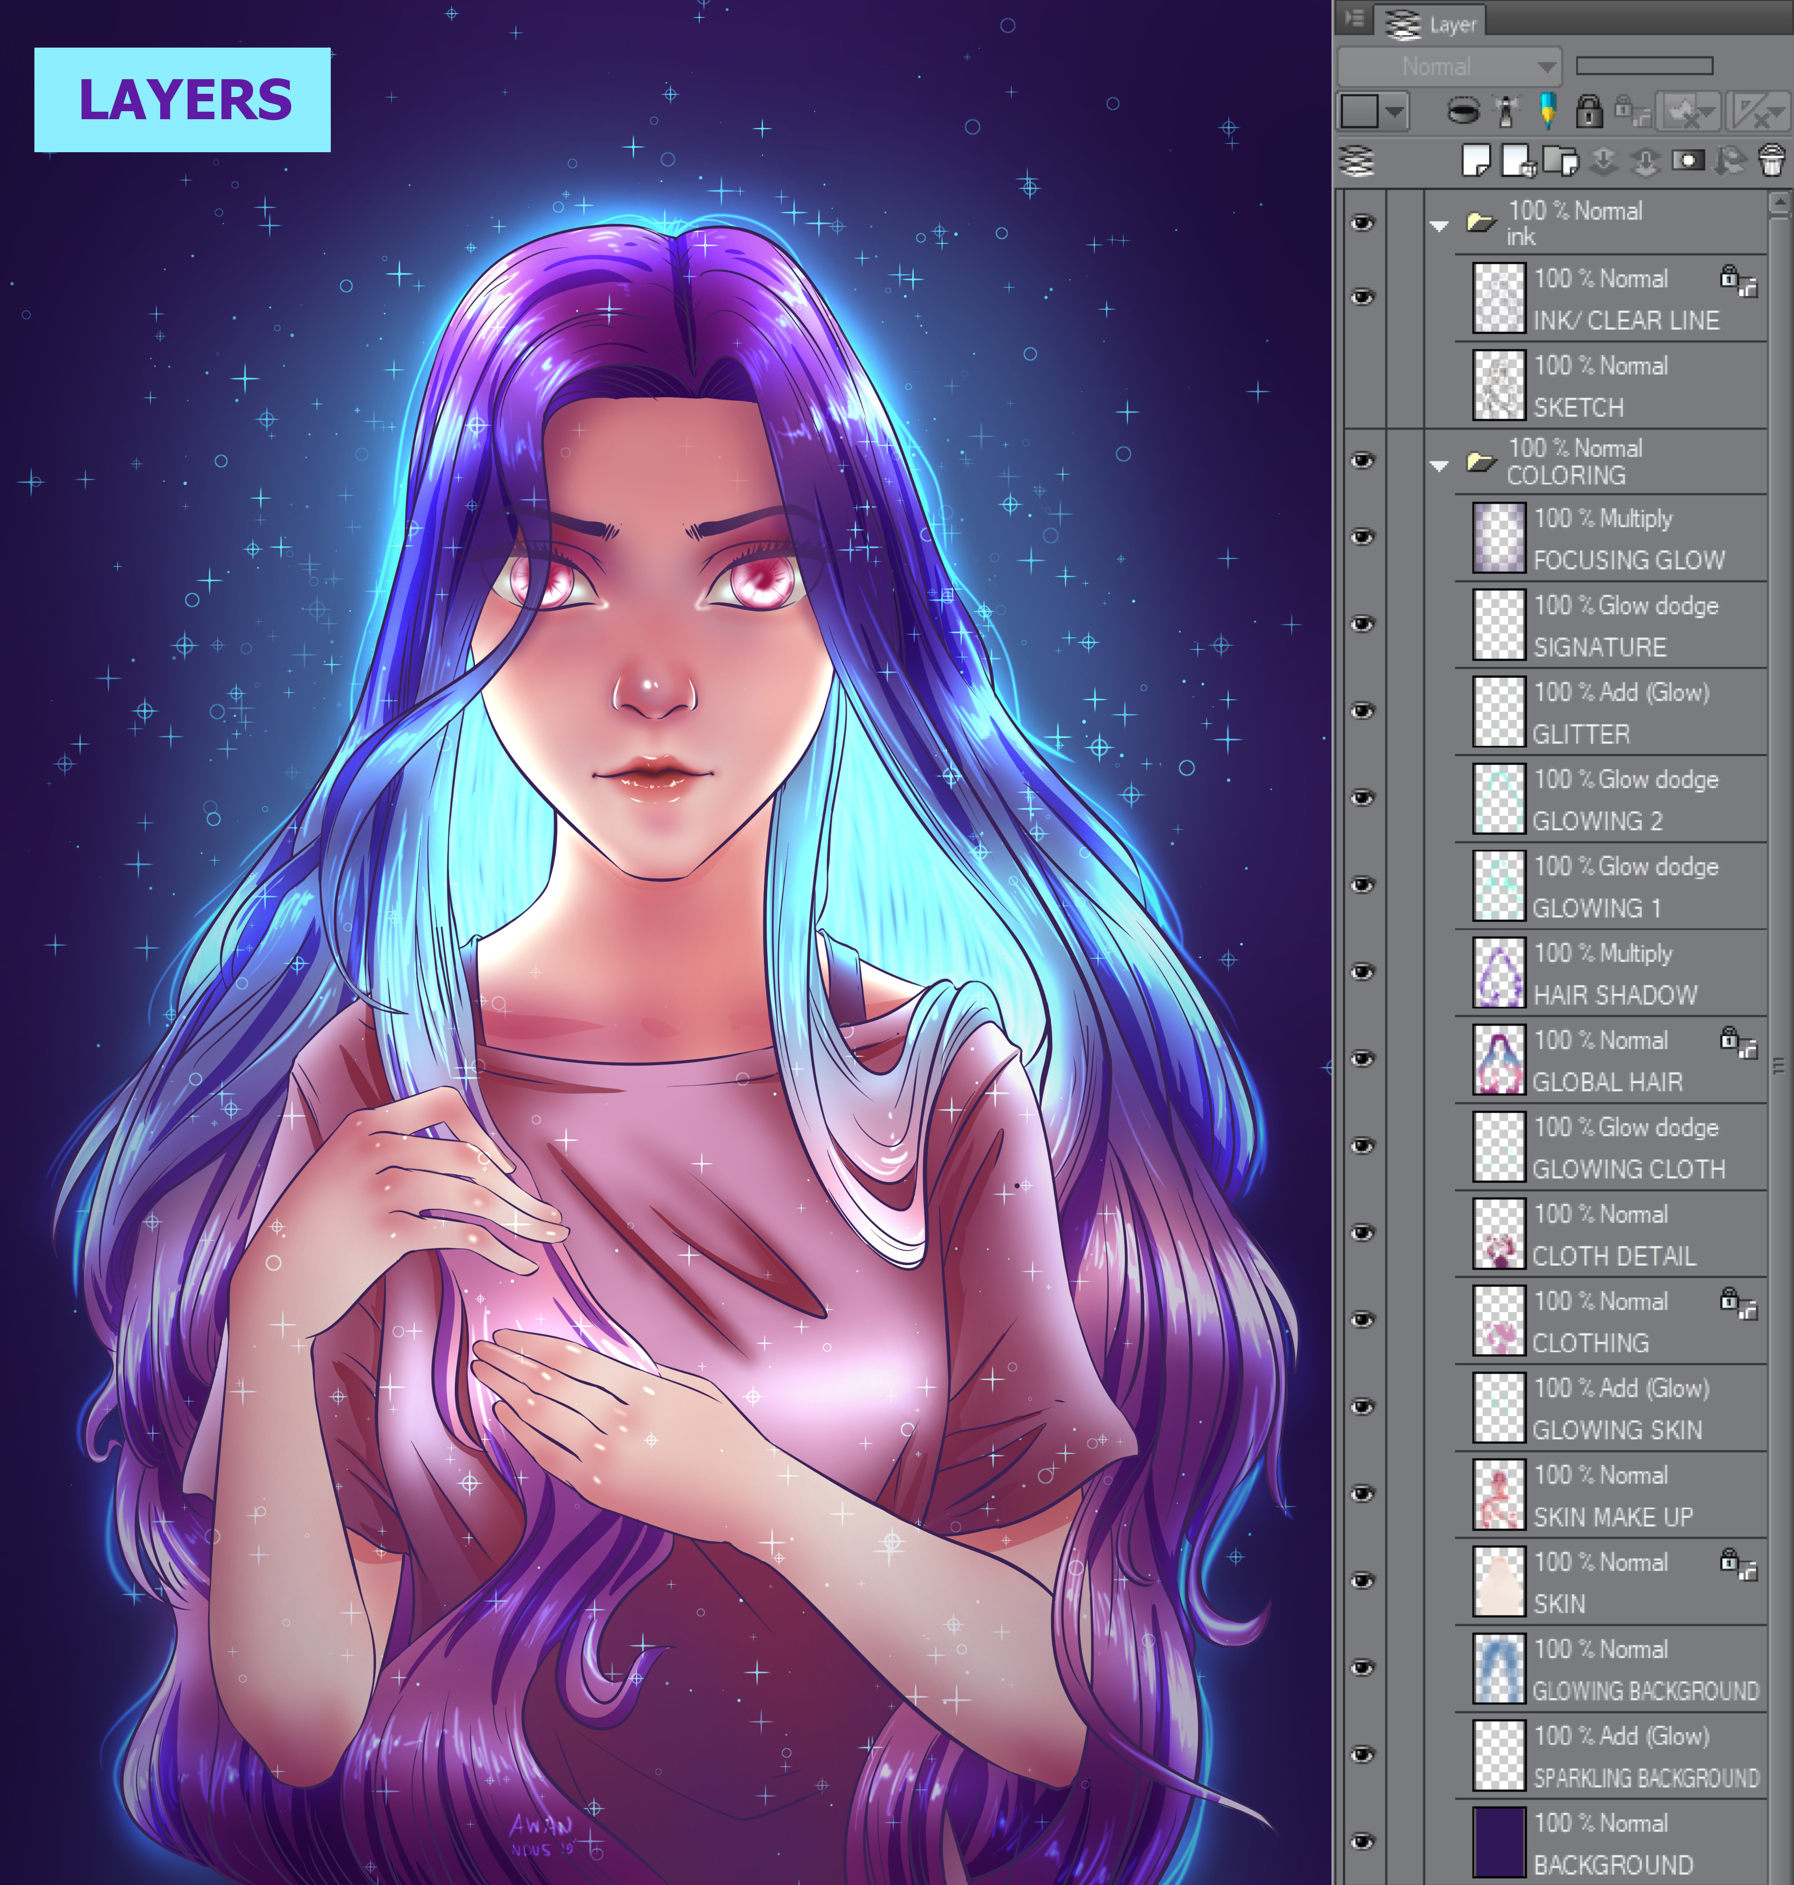Image resolution: width=1794 pixels, height=1885 pixels.
Task: Open the Layer palette menu button
Action: pyautogui.click(x=1355, y=18)
